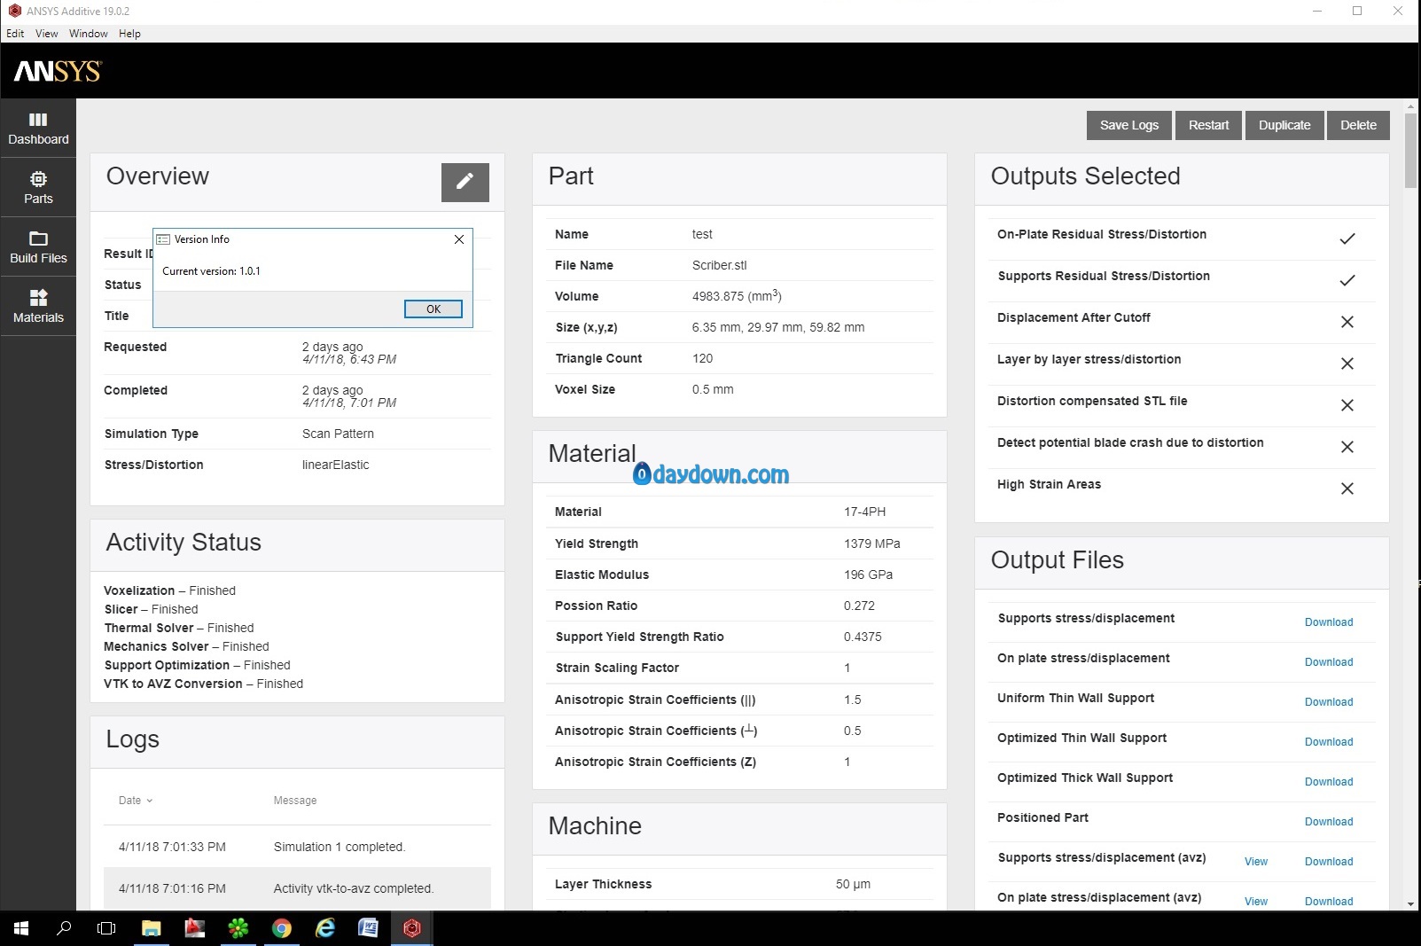Toggle High Strain Areas X mark
Image resolution: width=1421 pixels, height=946 pixels.
pos(1347,489)
